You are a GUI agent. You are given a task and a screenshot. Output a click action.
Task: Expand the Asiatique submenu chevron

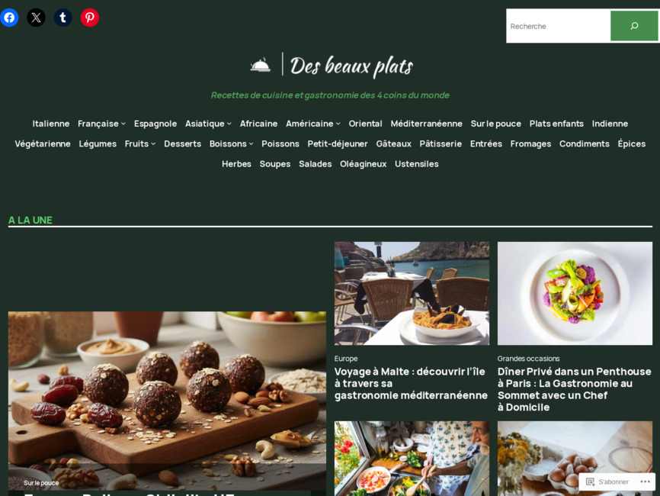[x=229, y=124]
